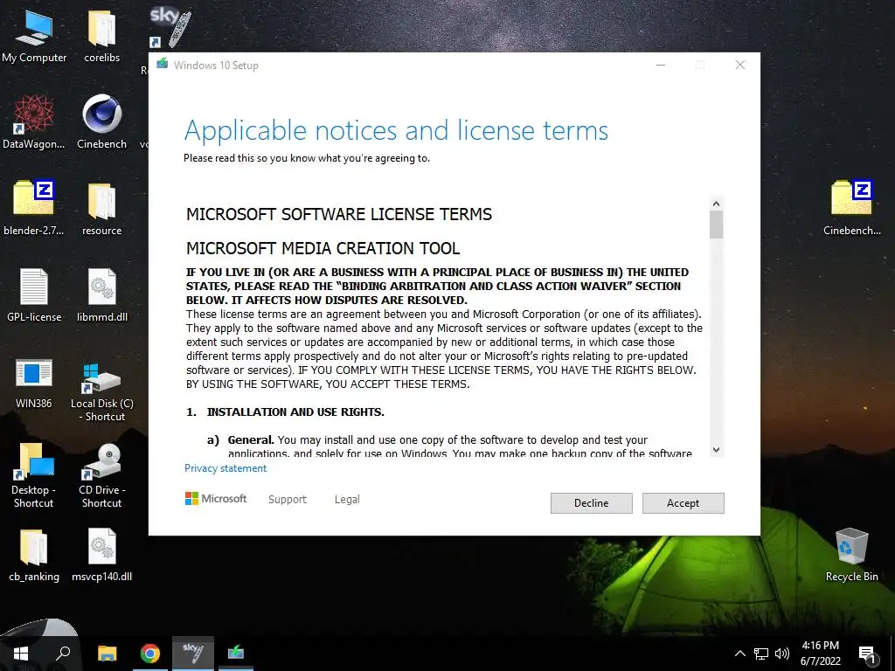The image size is (895, 671).
Task: Click the Windows 10 Setup title icon
Action: point(162,64)
